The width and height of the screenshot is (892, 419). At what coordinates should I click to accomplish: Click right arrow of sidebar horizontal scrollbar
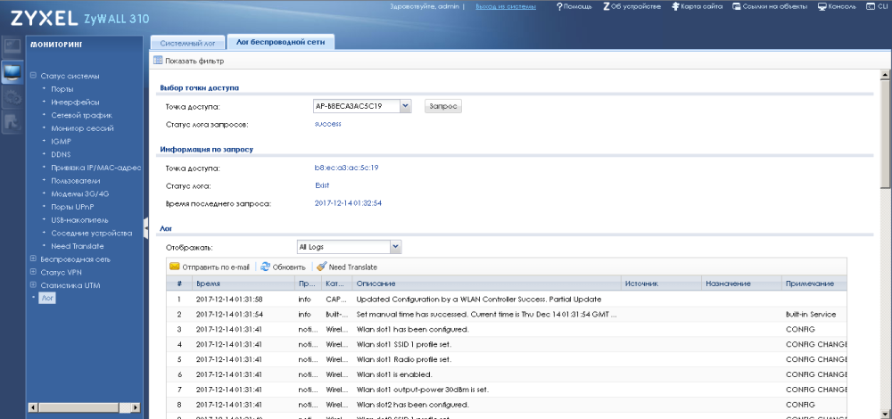pyautogui.click(x=136, y=407)
